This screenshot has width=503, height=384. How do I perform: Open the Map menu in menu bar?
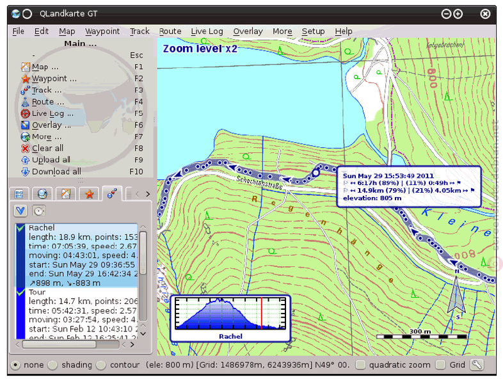click(x=67, y=31)
